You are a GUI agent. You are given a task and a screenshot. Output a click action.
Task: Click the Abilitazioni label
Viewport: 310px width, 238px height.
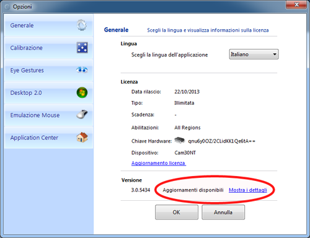click(x=145, y=128)
